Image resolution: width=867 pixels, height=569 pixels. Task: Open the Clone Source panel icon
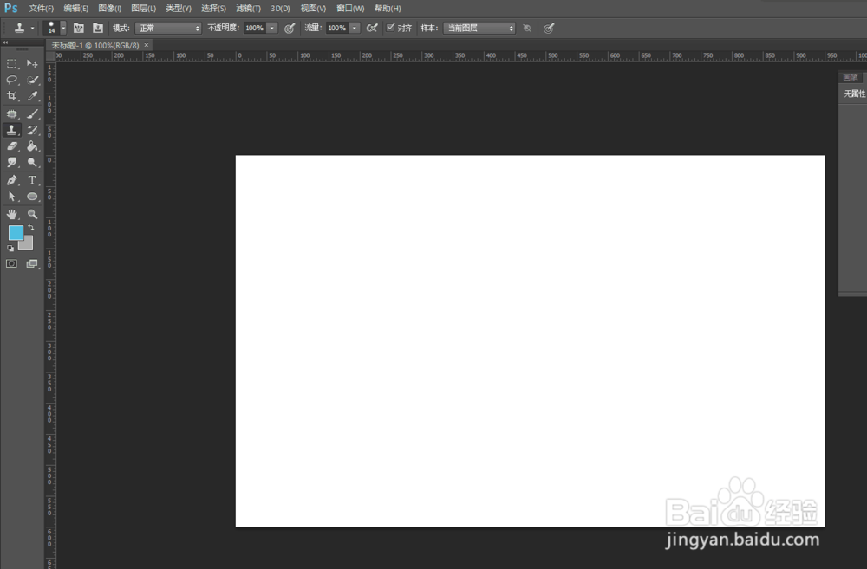(x=98, y=29)
